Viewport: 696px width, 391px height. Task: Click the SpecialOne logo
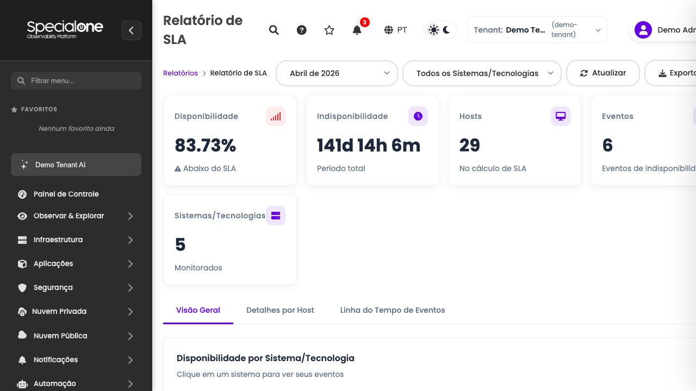pos(65,29)
